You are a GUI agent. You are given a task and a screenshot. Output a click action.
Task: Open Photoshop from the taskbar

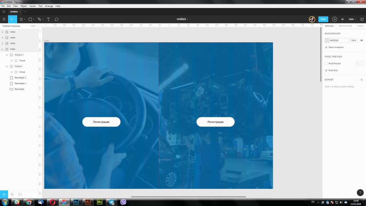click(x=76, y=202)
